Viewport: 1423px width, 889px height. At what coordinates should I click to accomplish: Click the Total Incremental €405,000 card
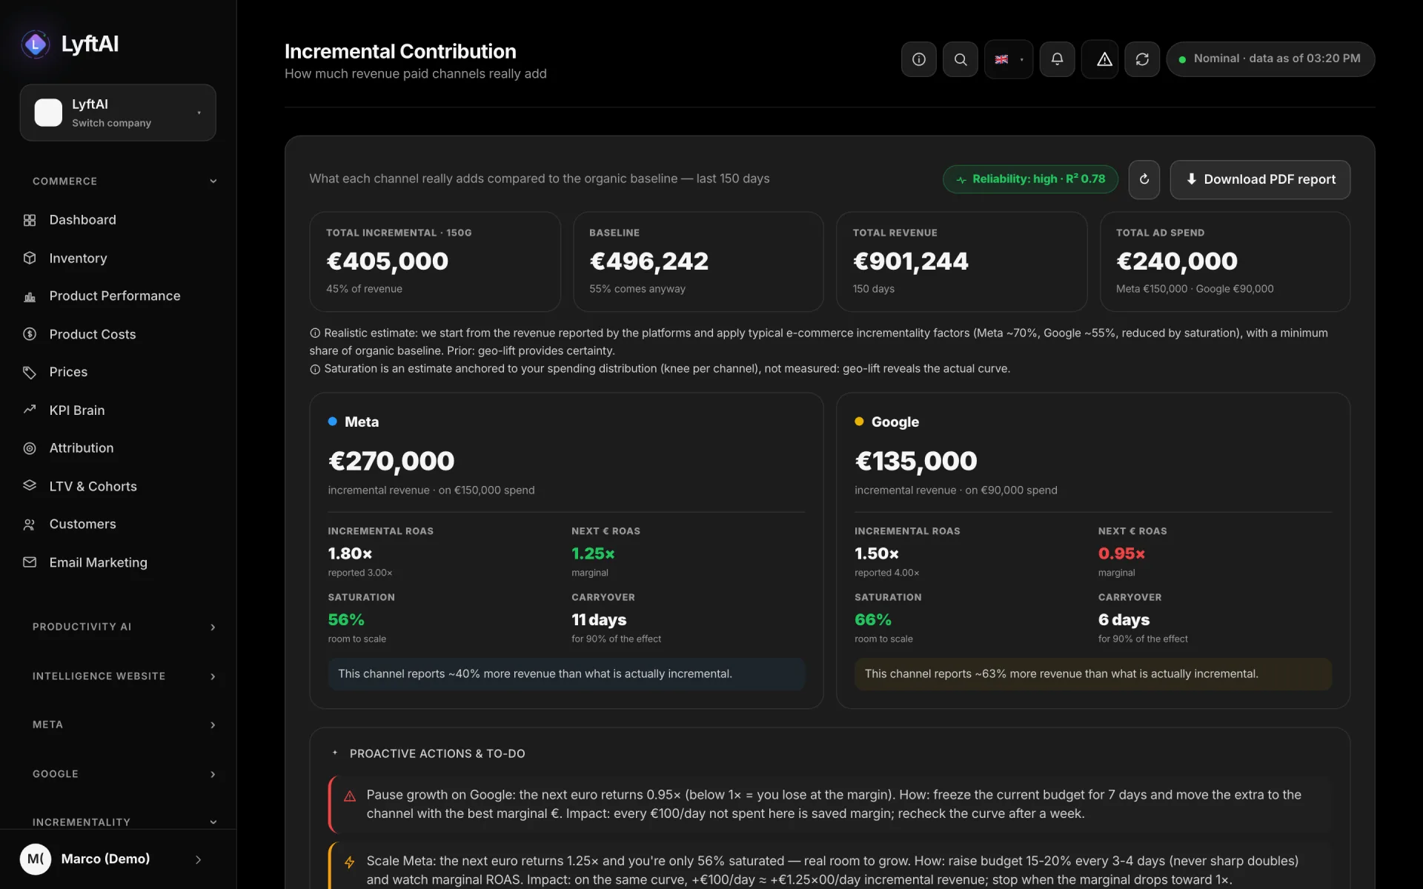[435, 262]
